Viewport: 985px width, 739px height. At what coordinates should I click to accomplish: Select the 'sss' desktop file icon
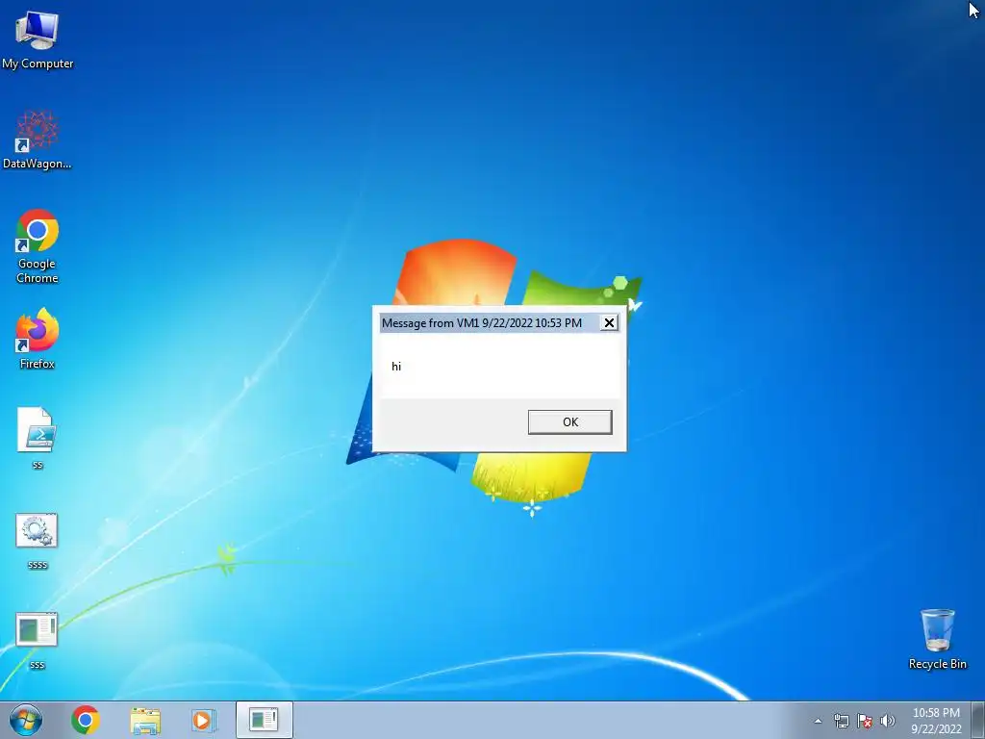click(38, 640)
